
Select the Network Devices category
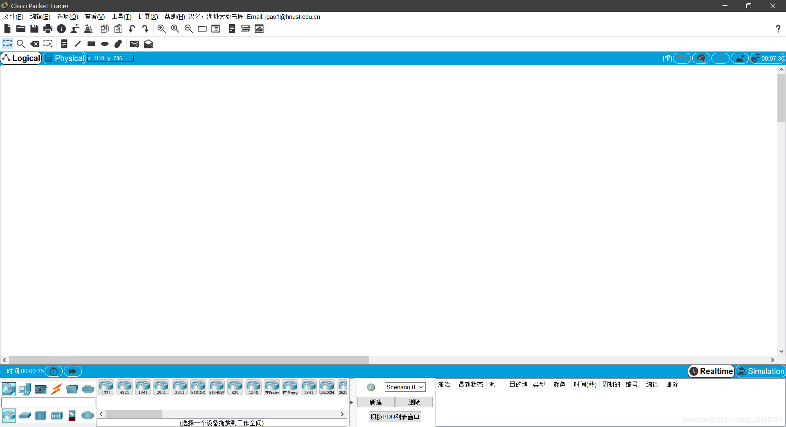pyautogui.click(x=9, y=389)
